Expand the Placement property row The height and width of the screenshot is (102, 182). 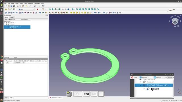pos(5,61)
